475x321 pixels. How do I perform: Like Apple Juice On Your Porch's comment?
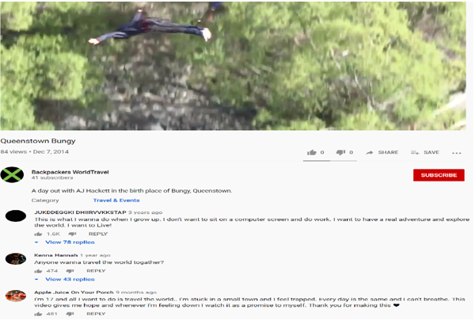(38, 314)
